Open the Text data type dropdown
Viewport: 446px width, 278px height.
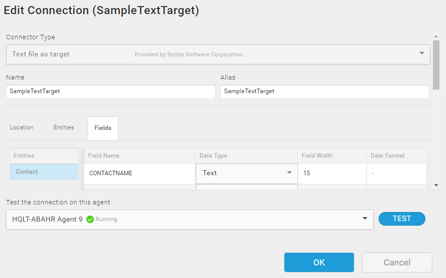click(x=247, y=173)
